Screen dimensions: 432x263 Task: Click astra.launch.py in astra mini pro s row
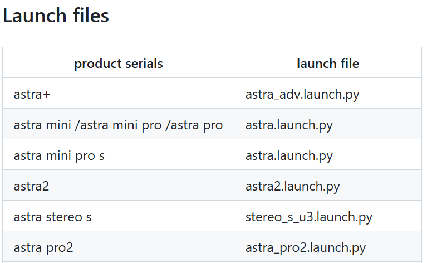click(x=289, y=155)
